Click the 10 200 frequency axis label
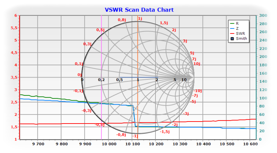 point(156,144)
